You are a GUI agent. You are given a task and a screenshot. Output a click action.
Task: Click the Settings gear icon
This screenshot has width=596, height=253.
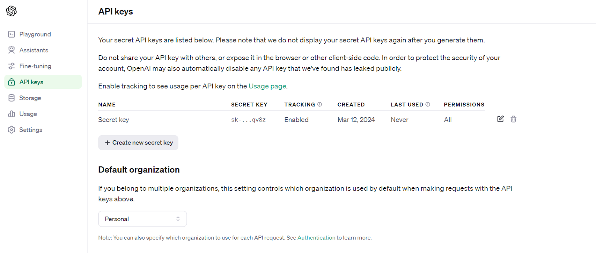pyautogui.click(x=12, y=130)
